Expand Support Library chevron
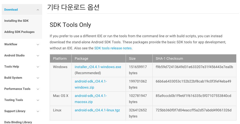The height and width of the screenshot is (124, 240). coord(38,111)
